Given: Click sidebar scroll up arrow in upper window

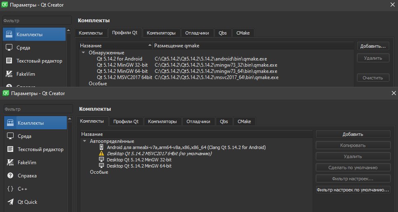Looking at the screenshot, I should 68,30.
